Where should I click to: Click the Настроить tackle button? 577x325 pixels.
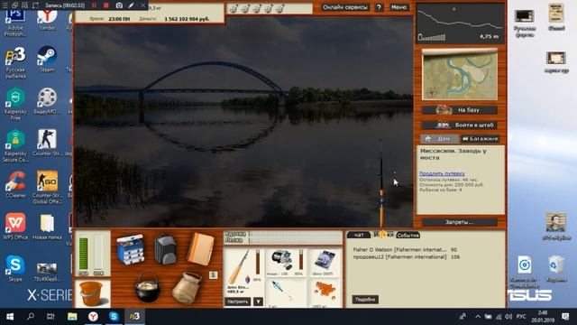[x=238, y=302]
